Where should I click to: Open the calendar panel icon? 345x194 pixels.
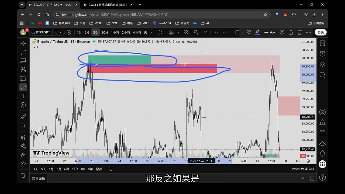(x=322, y=133)
